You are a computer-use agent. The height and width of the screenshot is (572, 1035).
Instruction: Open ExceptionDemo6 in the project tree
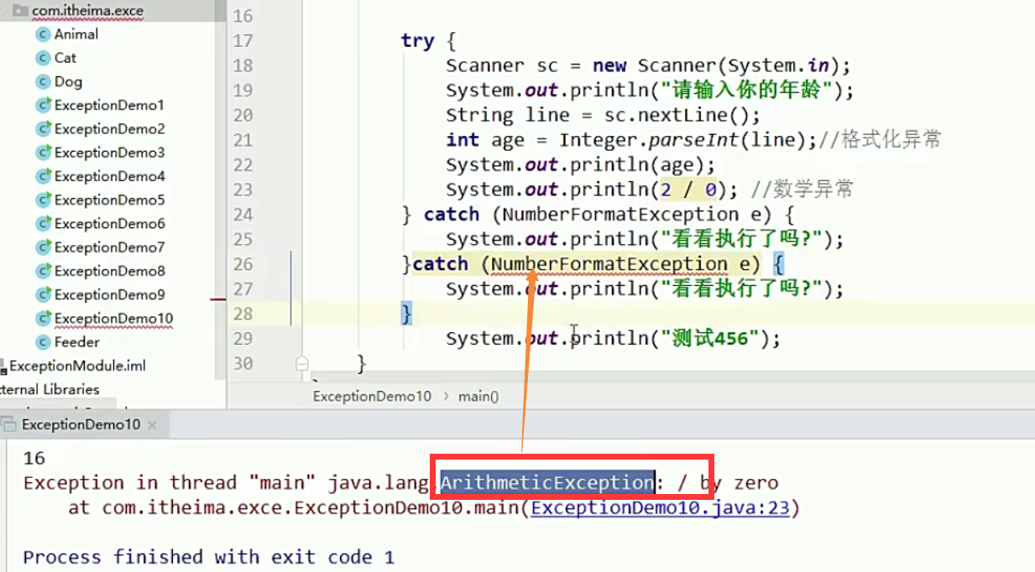(109, 223)
